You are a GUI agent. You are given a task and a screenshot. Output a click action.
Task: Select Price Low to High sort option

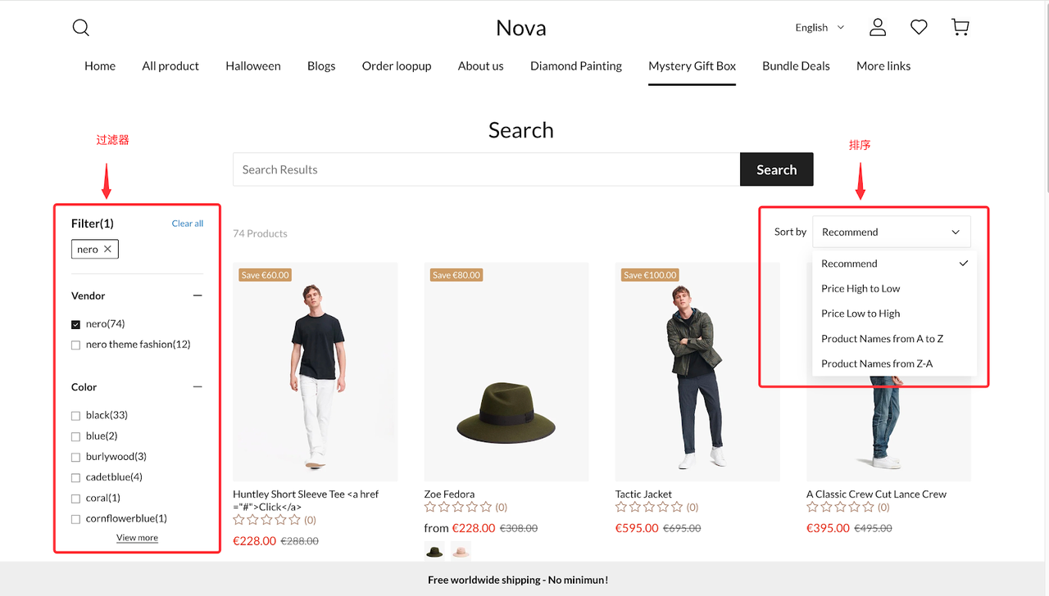tap(861, 314)
